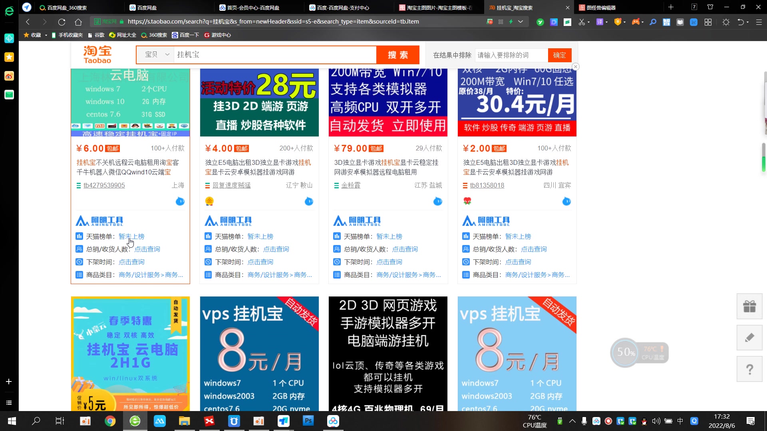
Task: Open Windows Start menu
Action: 12,421
